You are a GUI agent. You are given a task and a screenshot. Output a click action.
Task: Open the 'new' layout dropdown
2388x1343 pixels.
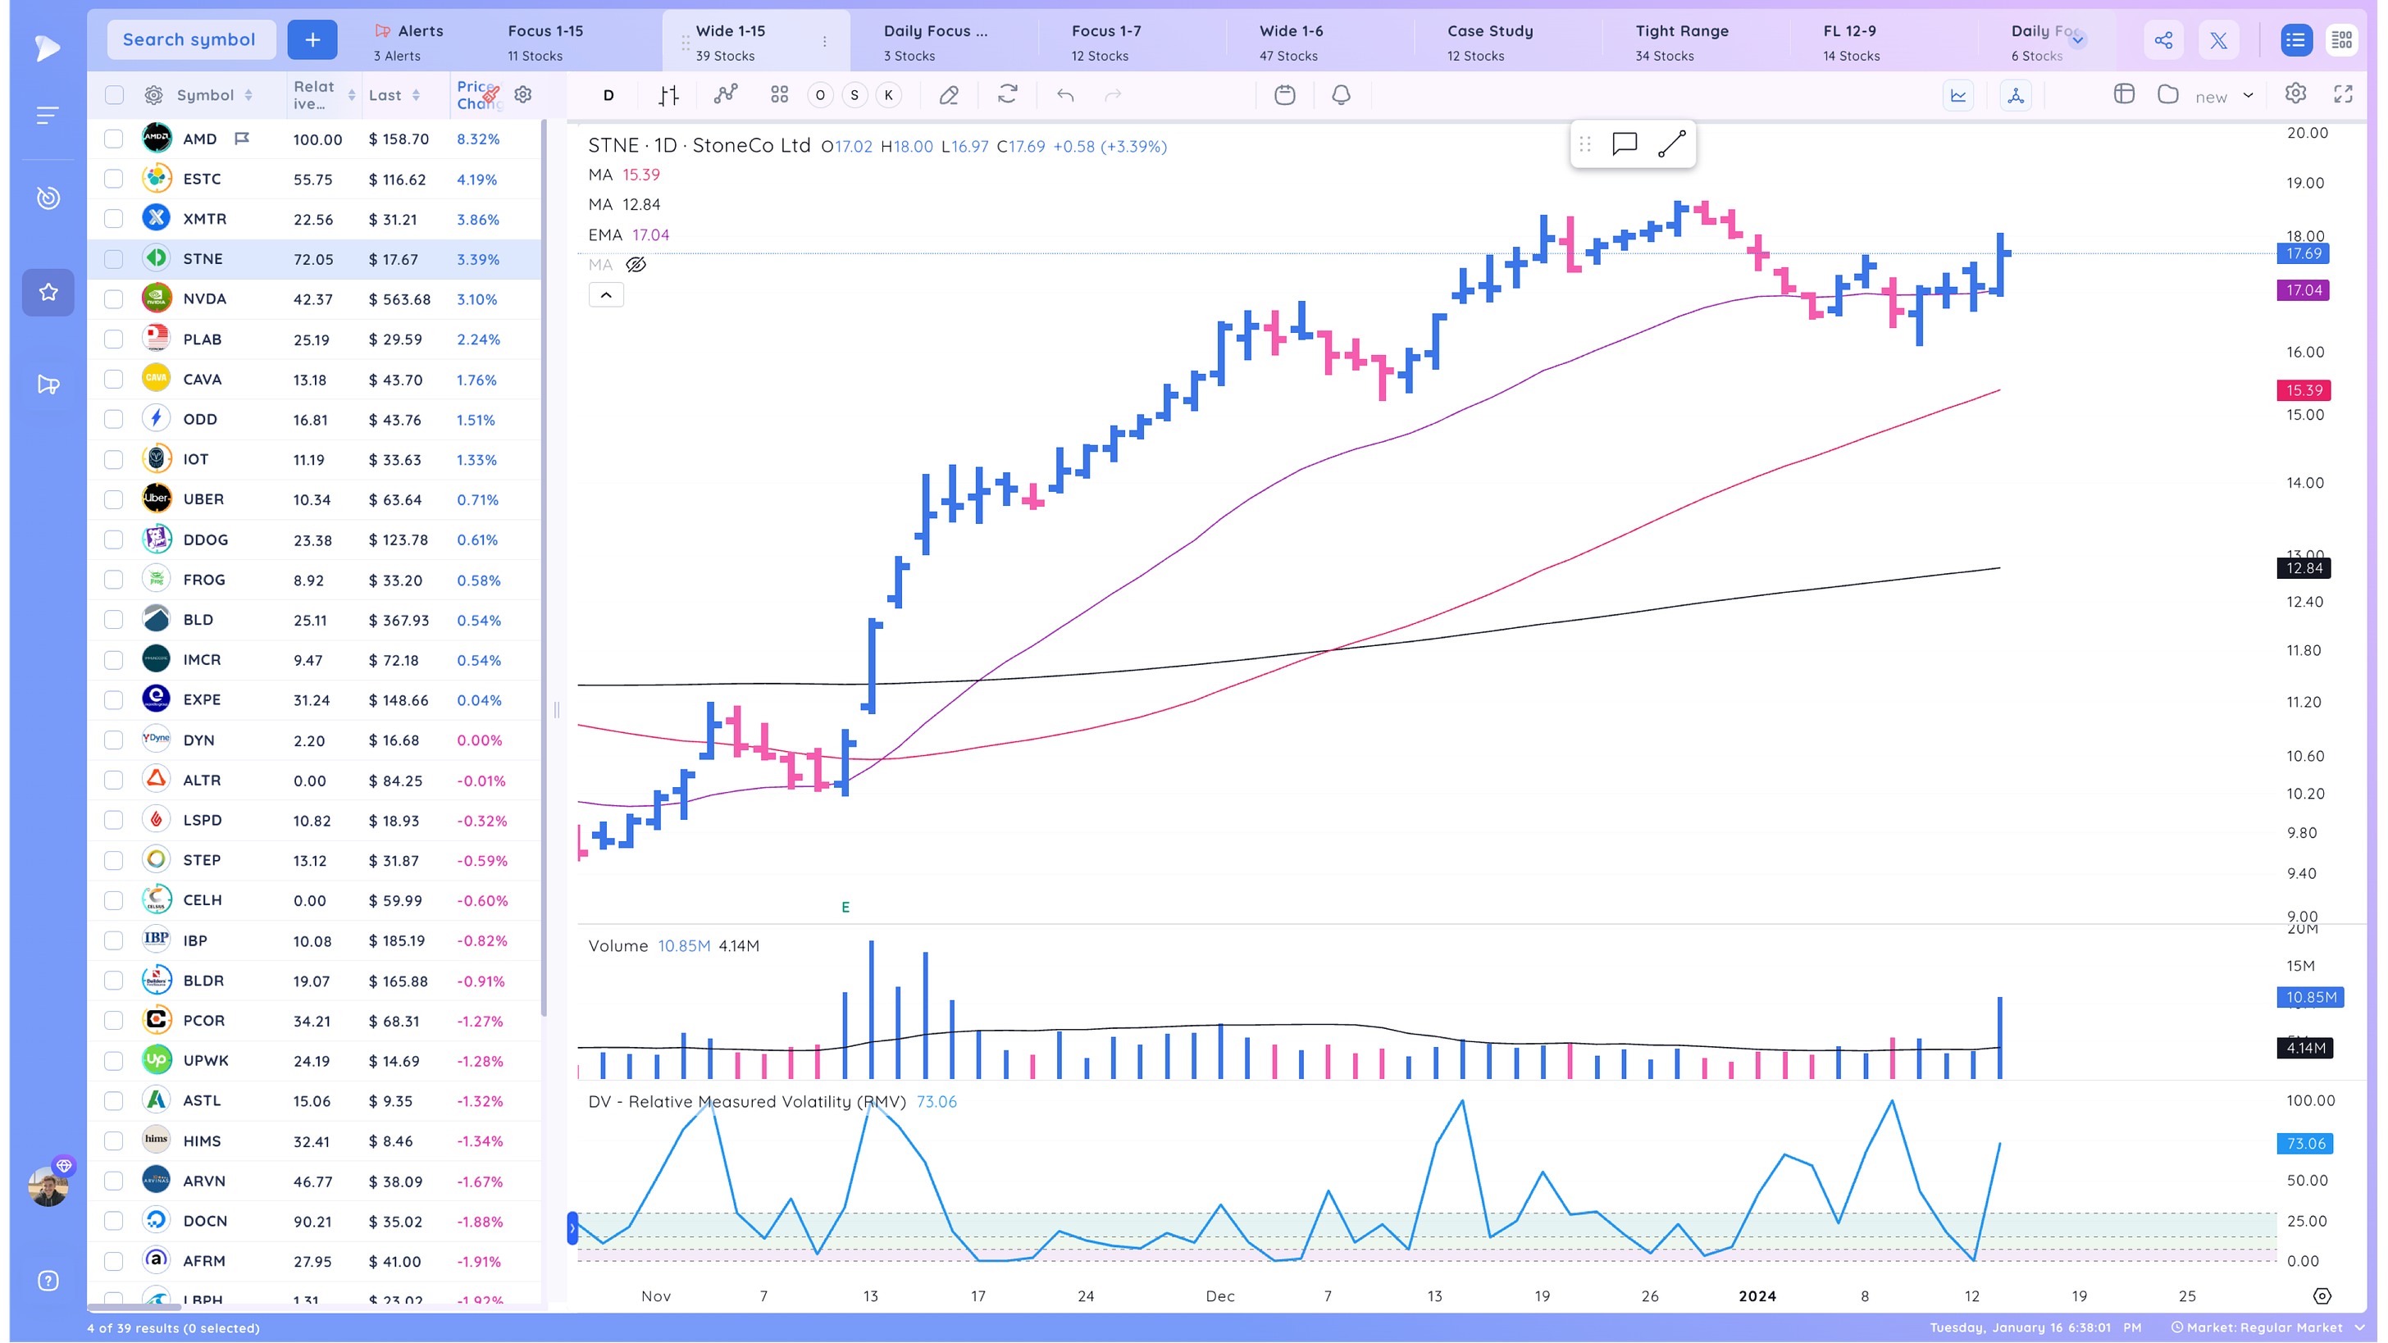tap(2224, 95)
